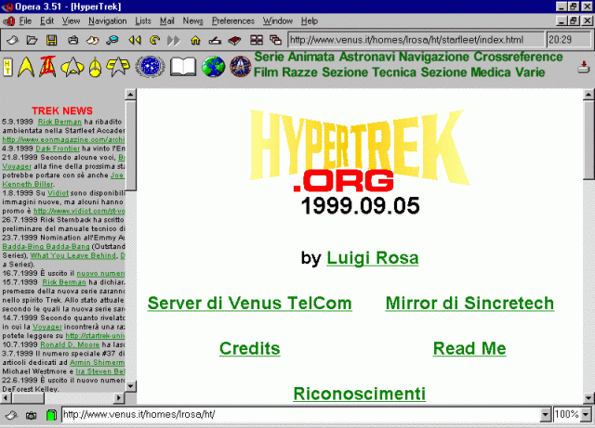
Task: Click the HT logo icon in page toolbar
Action: coord(7,67)
